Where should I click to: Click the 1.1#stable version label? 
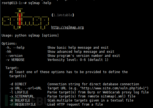pyautogui.click(x=63, y=15)
